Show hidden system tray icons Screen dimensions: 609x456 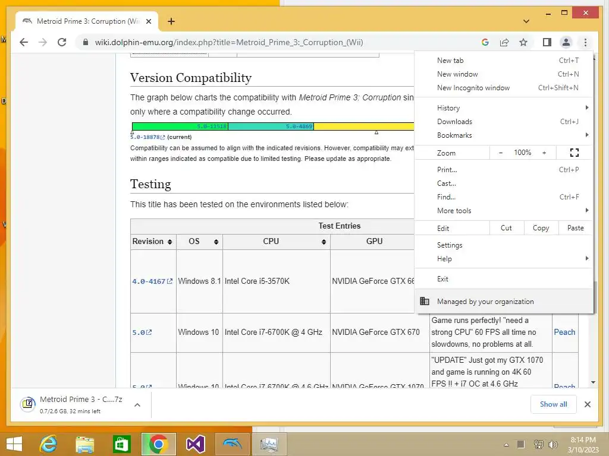506,445
